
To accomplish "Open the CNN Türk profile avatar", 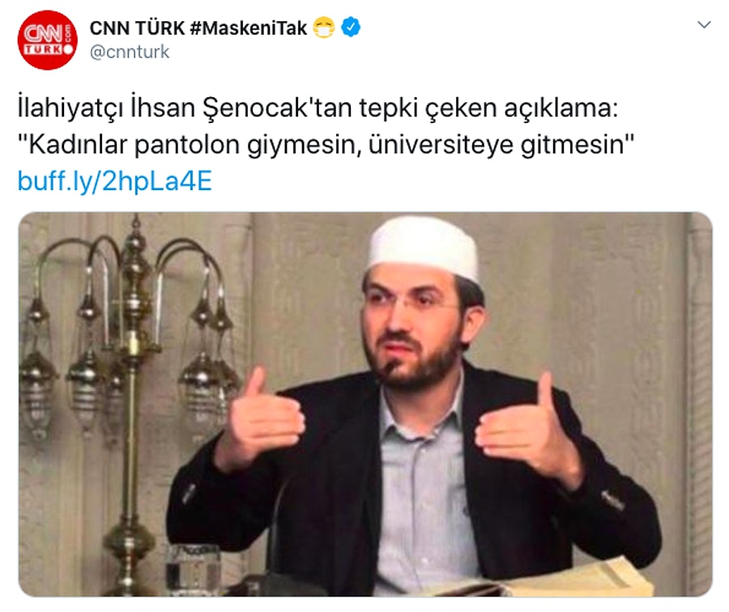I will tap(47, 40).
